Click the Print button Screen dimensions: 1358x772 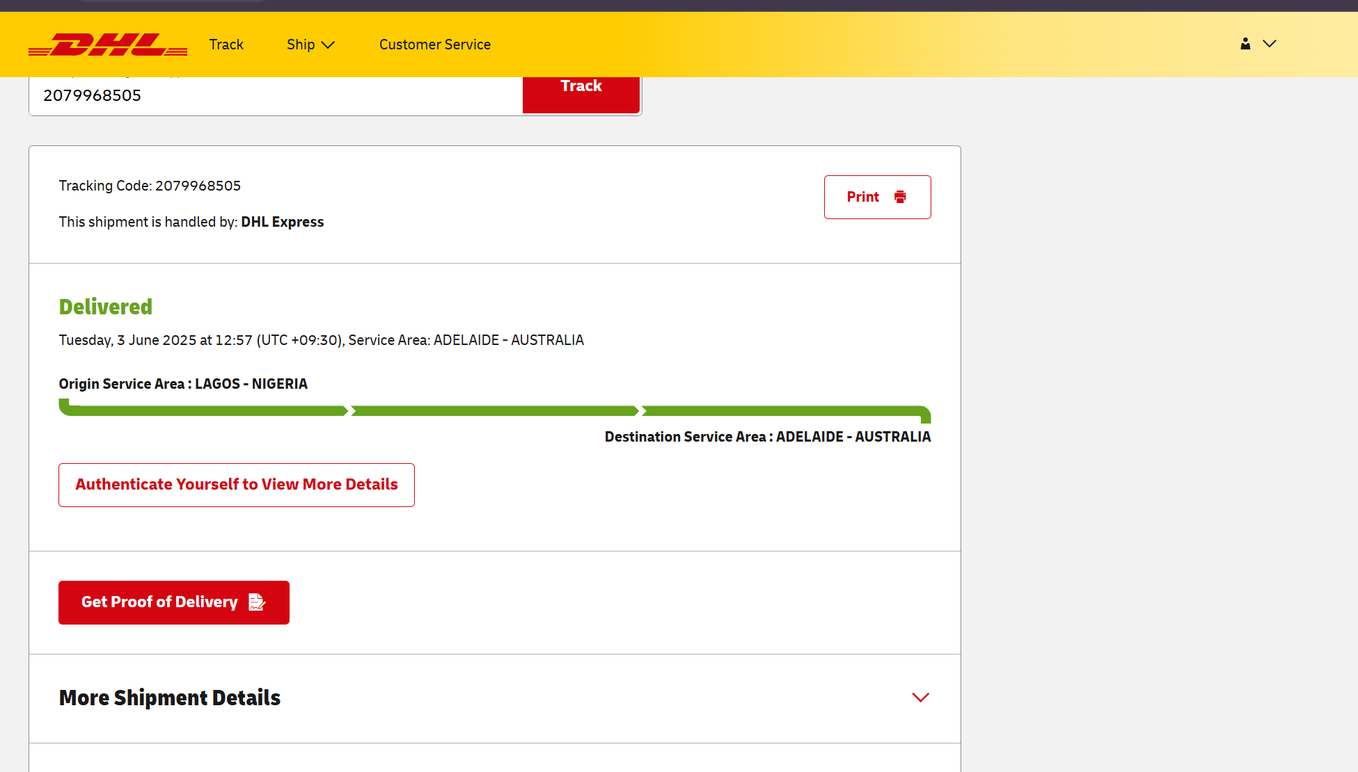click(x=877, y=197)
